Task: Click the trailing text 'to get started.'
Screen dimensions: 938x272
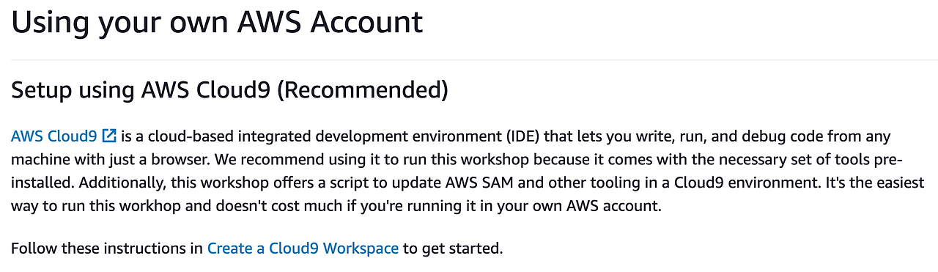Action: click(453, 249)
